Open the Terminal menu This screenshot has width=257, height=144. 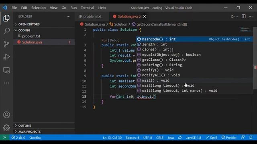click(x=88, y=8)
